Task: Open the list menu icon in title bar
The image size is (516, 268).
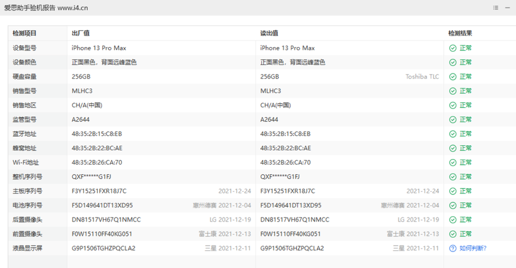Action: (495, 7)
